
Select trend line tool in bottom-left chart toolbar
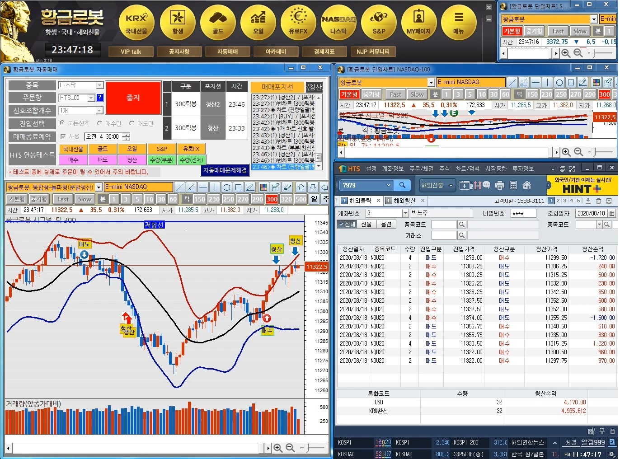click(180, 187)
